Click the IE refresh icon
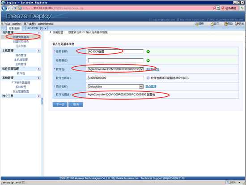The height and width of the screenshot is (185, 246). (242, 8)
